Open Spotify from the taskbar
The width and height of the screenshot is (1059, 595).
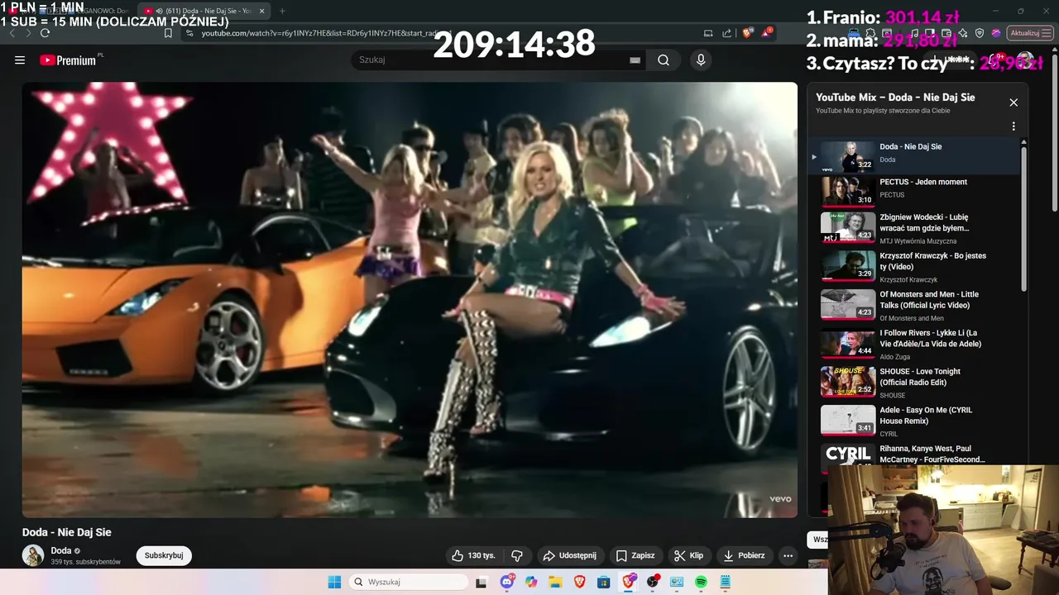701,582
